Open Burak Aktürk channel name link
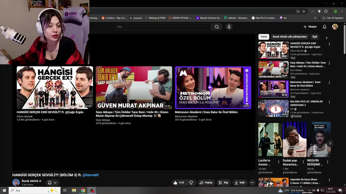This screenshot has height=194, width=346. pyautogui.click(x=30, y=181)
